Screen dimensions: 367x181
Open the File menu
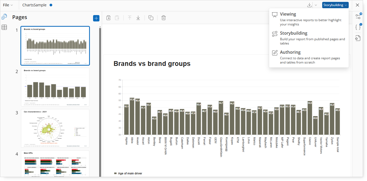pyautogui.click(x=8, y=5)
